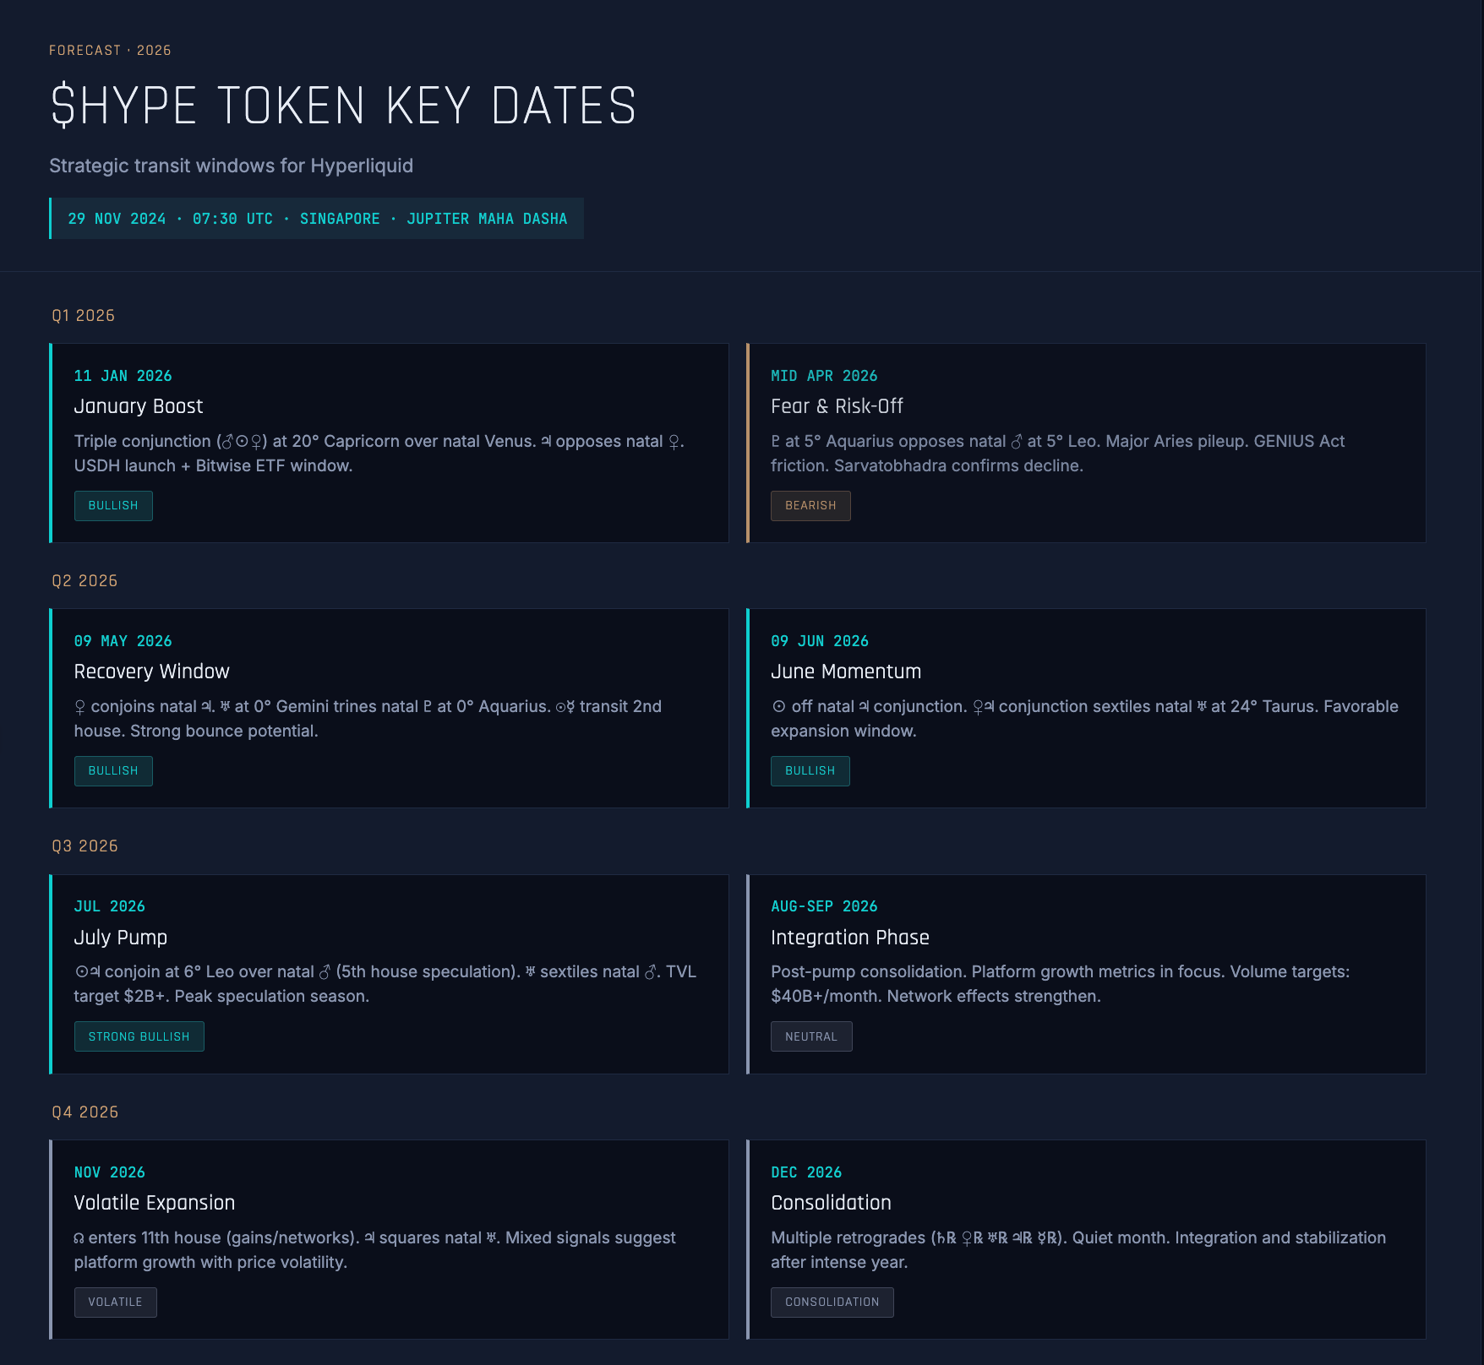The height and width of the screenshot is (1365, 1484).
Task: Click the $HYPE TOKEN KEY DATES title
Action: coord(341,105)
